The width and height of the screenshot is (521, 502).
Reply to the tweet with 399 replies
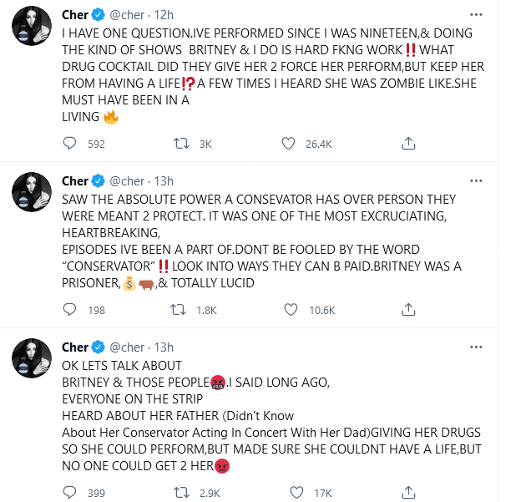point(70,493)
